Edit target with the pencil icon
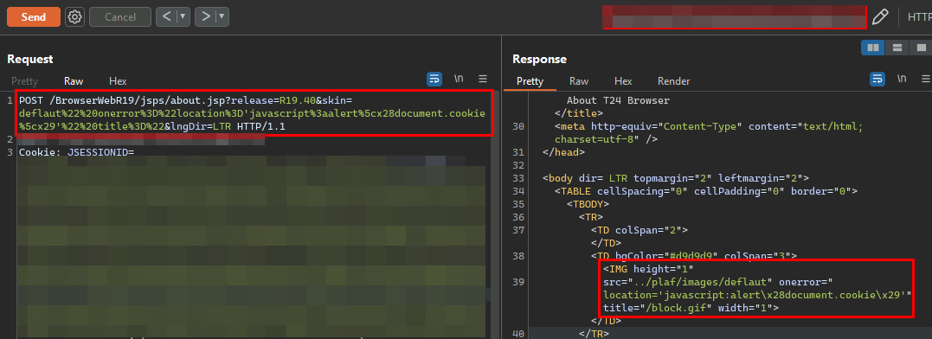The height and width of the screenshot is (339, 932). [880, 17]
